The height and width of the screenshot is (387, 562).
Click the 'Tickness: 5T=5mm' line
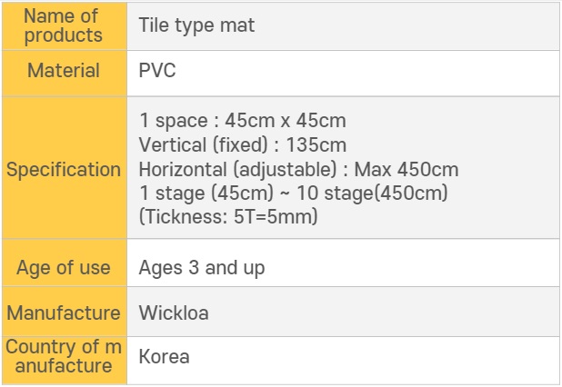coord(227,218)
